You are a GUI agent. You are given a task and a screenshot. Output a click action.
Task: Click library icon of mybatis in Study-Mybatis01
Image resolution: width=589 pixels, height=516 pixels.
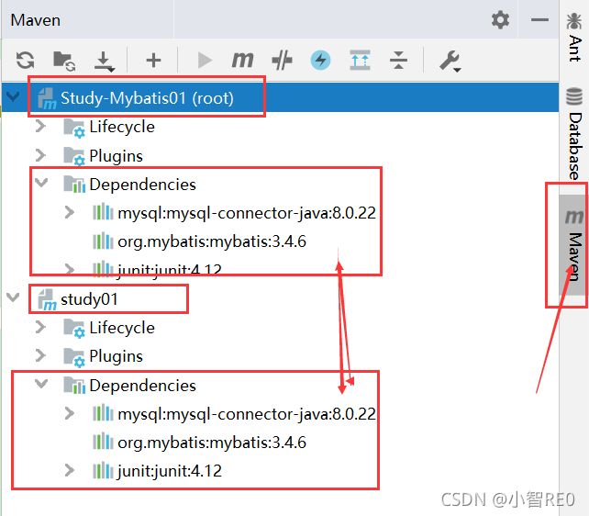point(103,241)
